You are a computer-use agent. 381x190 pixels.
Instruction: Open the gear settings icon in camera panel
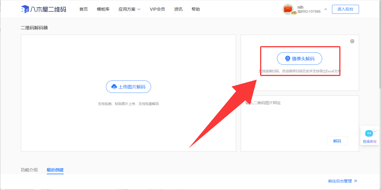(352, 41)
